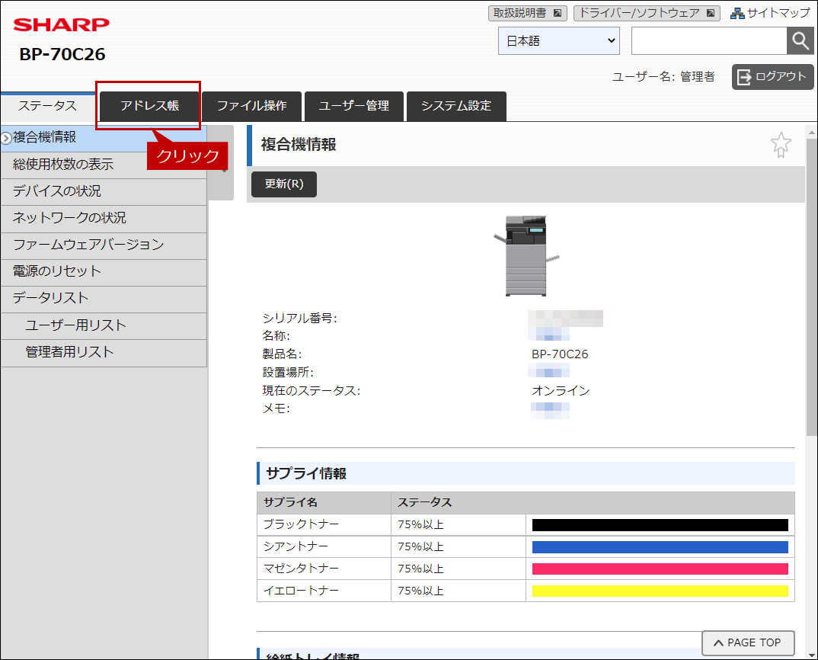Switch to the アドレス帳 tab
The height and width of the screenshot is (660, 818).
coord(149,106)
